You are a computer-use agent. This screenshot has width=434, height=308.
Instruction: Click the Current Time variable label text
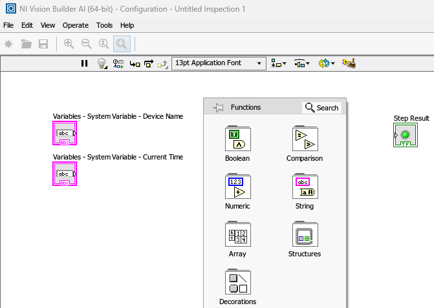(118, 157)
